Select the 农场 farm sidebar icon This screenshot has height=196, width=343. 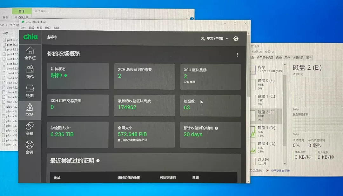click(x=30, y=110)
